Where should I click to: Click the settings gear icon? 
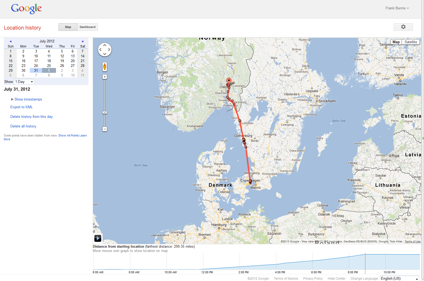(403, 27)
